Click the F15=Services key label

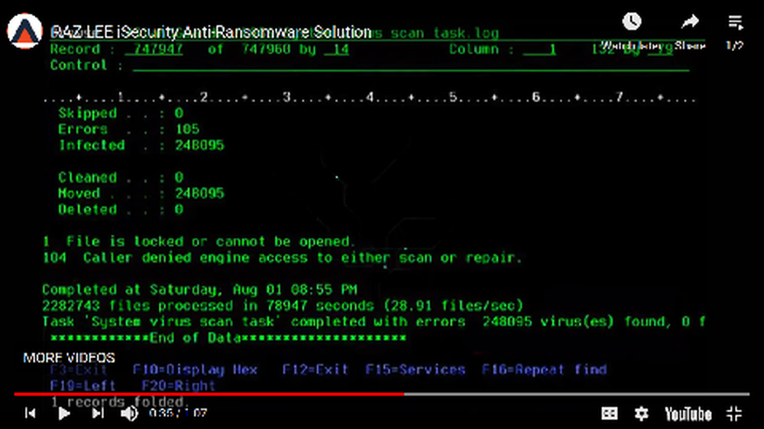(415, 369)
